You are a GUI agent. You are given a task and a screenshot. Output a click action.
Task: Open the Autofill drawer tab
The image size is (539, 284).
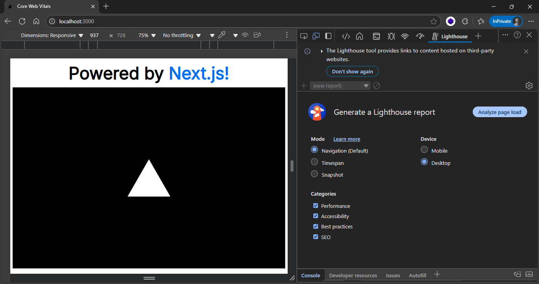pos(417,275)
